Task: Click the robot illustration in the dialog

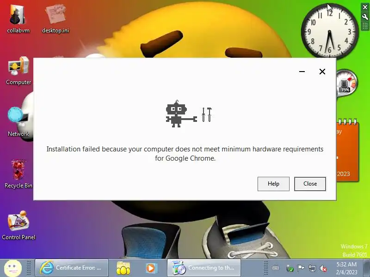Action: (x=182, y=114)
